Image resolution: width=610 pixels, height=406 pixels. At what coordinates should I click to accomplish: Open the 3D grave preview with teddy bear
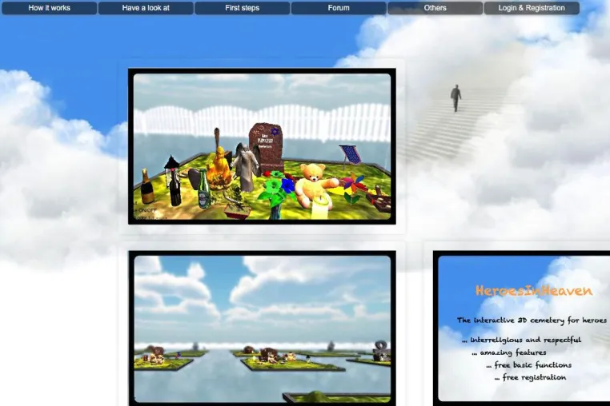coord(262,146)
